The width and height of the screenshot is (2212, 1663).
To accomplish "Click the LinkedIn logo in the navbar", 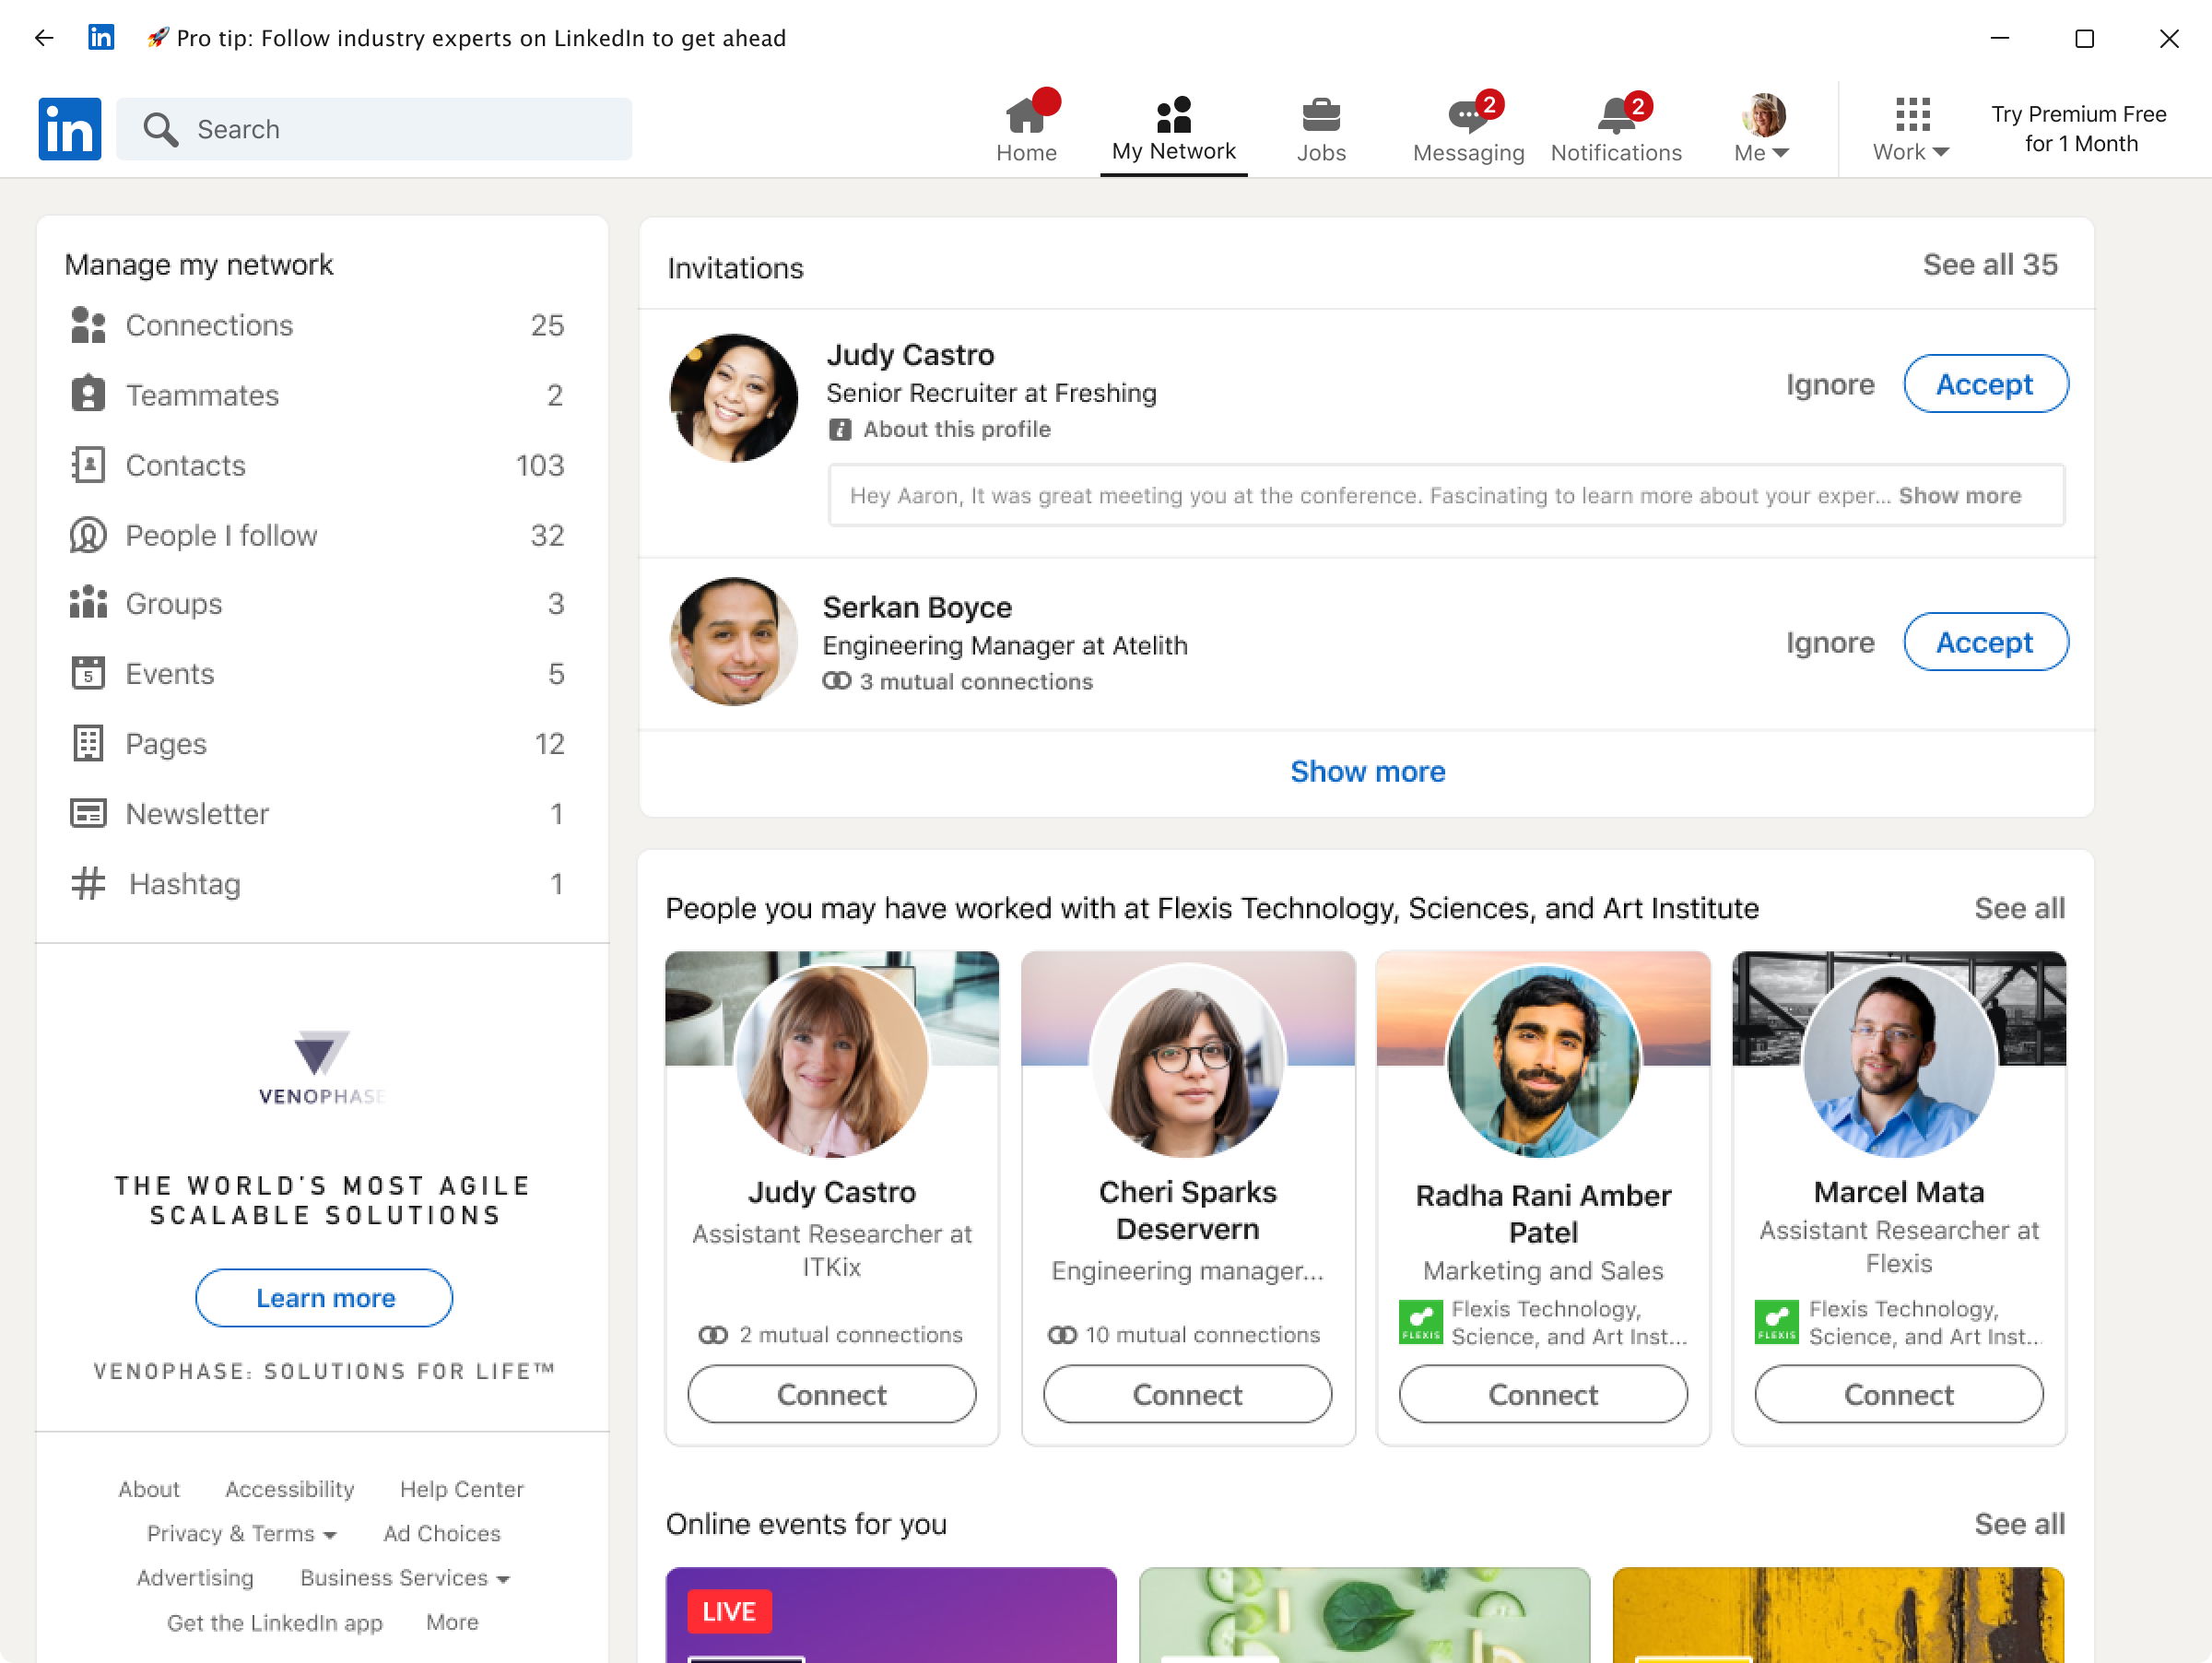I will [x=69, y=129].
